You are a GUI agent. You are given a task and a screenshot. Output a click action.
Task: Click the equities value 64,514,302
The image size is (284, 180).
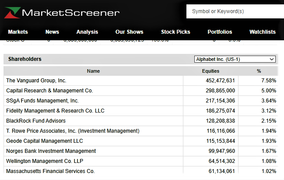click(x=222, y=161)
